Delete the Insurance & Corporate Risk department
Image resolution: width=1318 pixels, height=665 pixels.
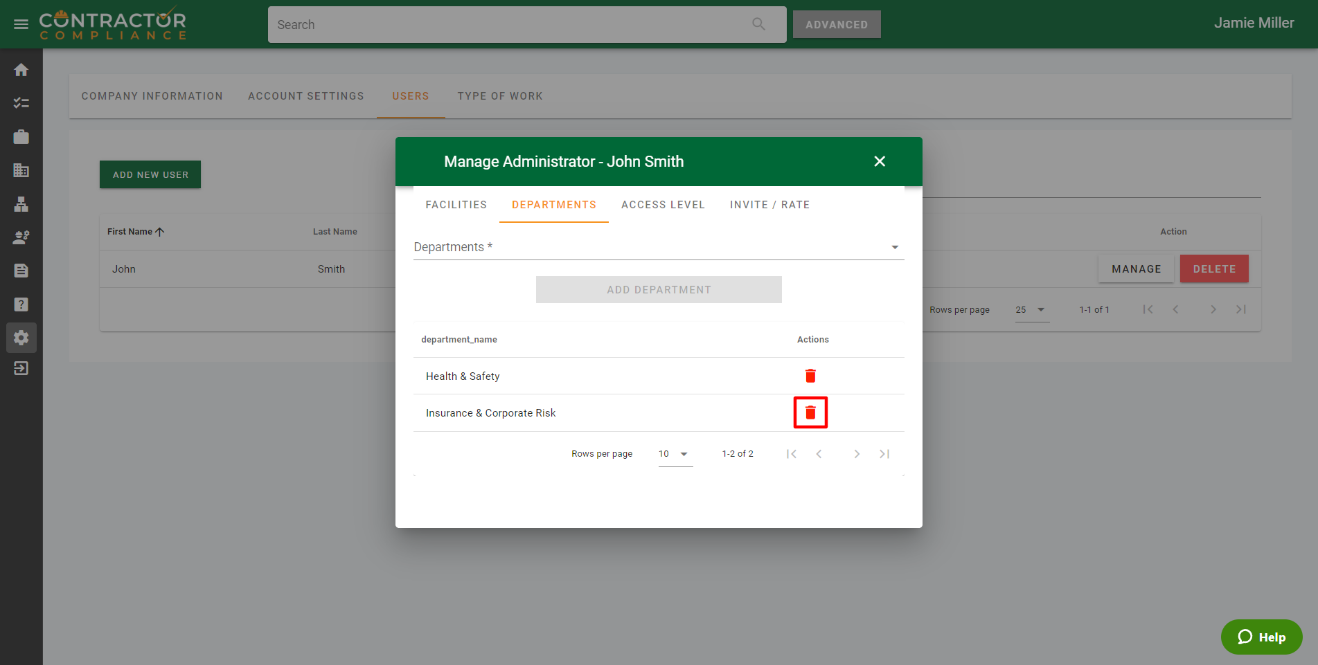click(x=810, y=413)
